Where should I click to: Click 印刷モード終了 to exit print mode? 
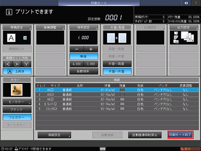[x=180, y=135]
